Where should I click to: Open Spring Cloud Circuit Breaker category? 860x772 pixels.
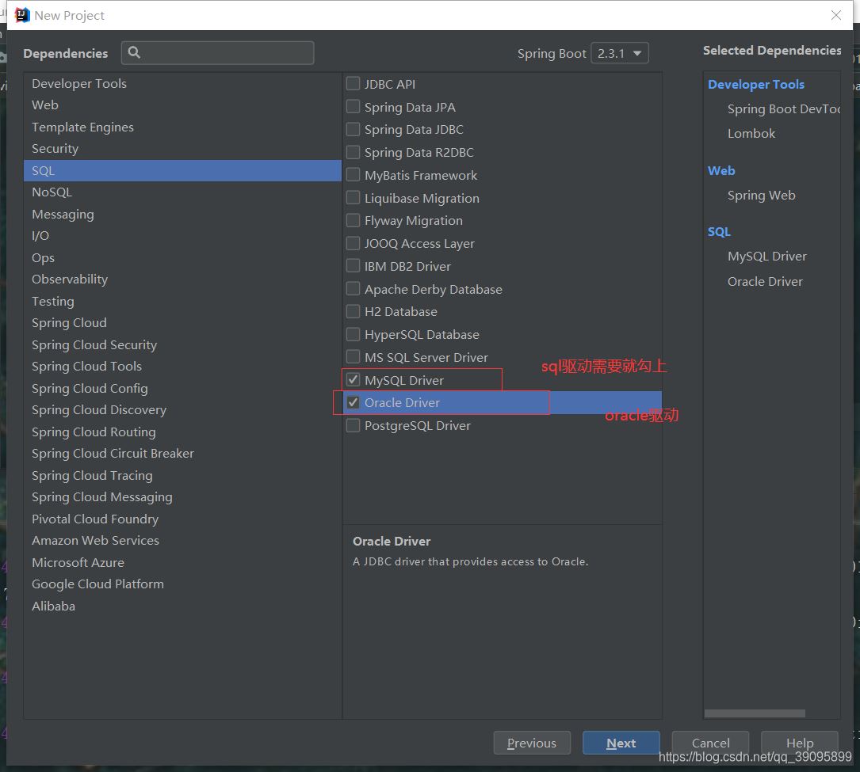coord(182,453)
